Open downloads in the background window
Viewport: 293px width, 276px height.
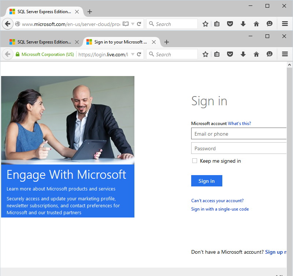coord(243,24)
